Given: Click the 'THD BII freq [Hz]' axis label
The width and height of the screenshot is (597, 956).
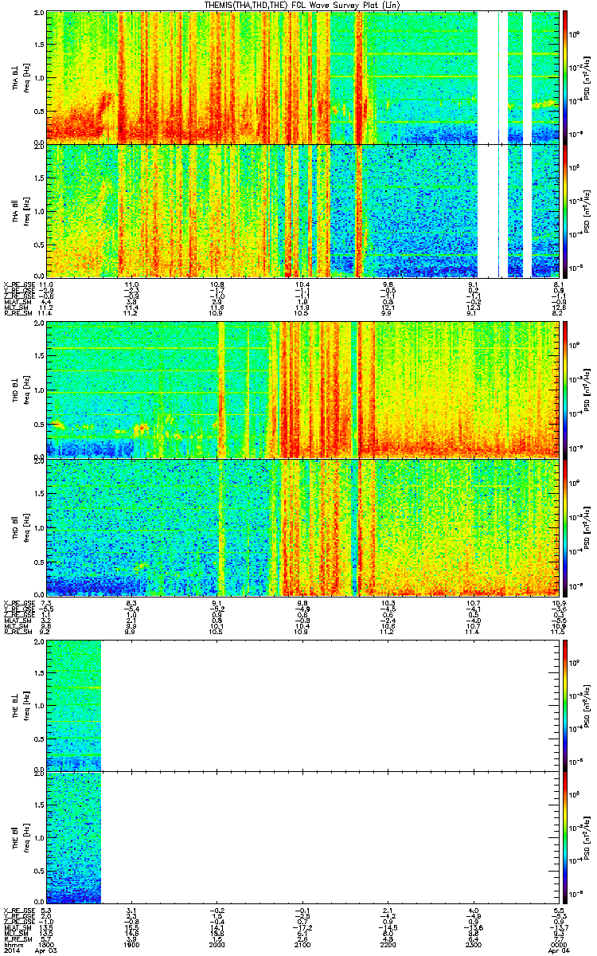Looking at the screenshot, I should point(21,527).
